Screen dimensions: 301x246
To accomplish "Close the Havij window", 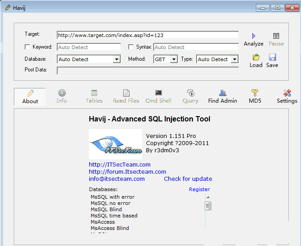I will click(x=292, y=8).
